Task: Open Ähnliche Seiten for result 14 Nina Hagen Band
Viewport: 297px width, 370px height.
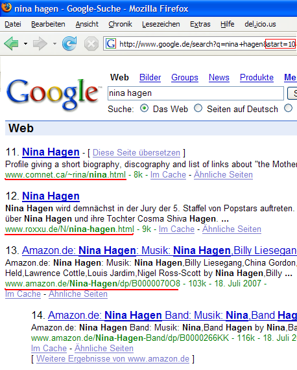Action: coord(104,348)
